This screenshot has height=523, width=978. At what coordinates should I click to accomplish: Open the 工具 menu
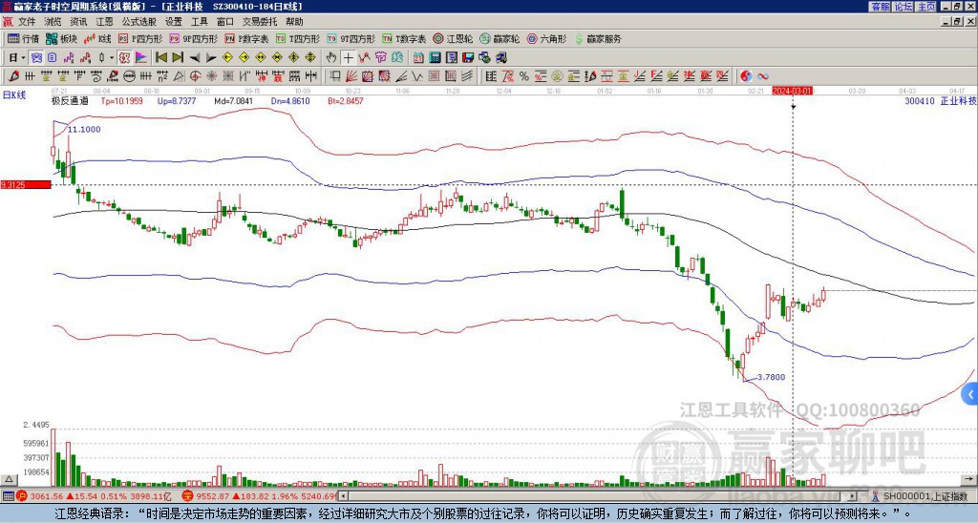coord(199,22)
